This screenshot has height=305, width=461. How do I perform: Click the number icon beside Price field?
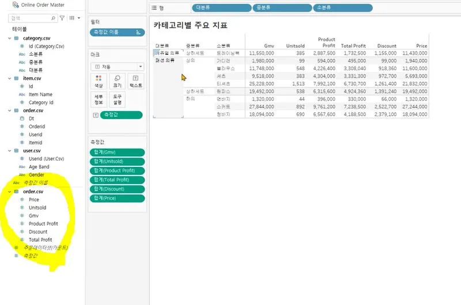coord(22,200)
